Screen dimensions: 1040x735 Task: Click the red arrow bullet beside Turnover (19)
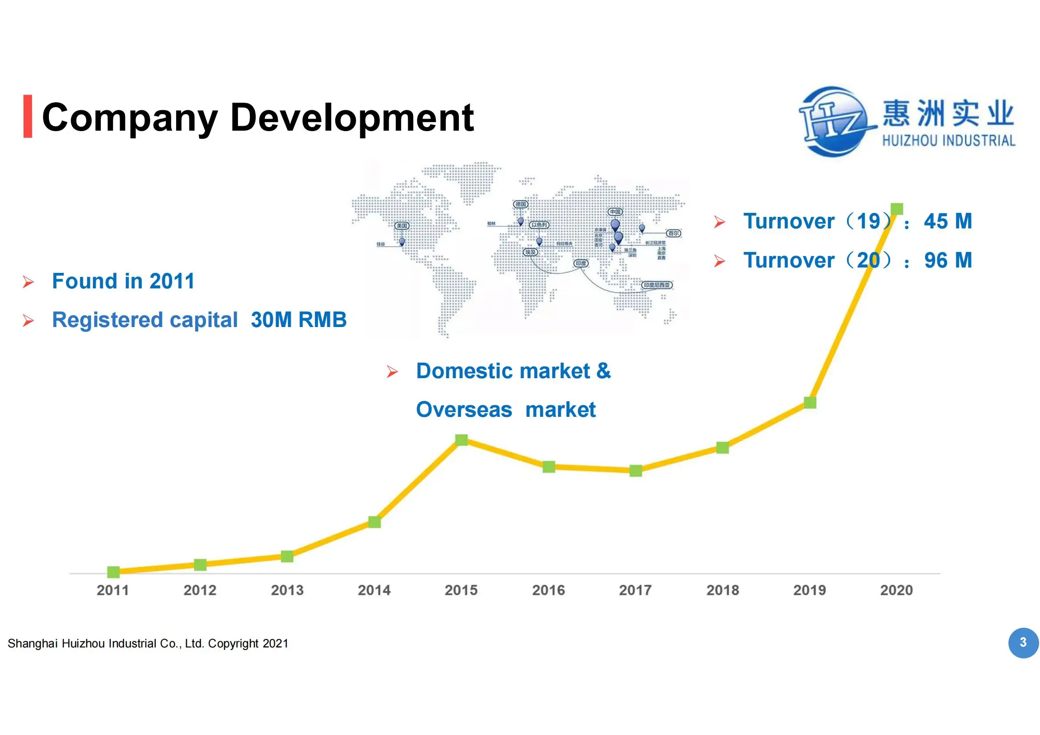pos(719,222)
